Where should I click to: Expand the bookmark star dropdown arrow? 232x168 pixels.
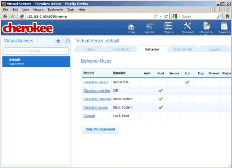click(x=161, y=16)
